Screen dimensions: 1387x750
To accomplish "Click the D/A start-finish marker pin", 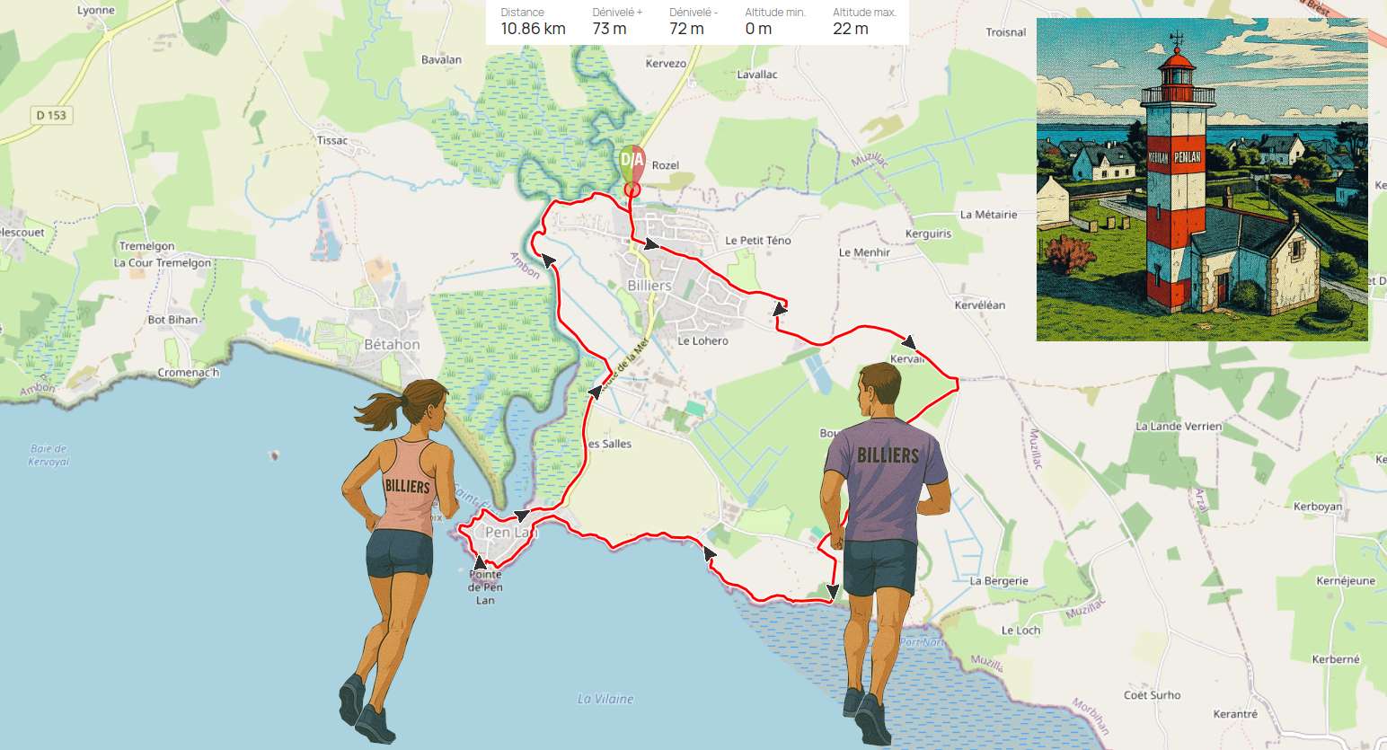I will click(632, 163).
